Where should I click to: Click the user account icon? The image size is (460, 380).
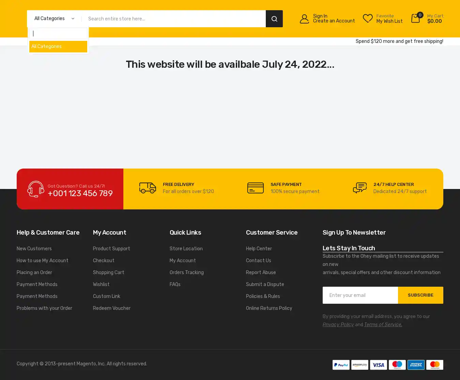point(304,19)
